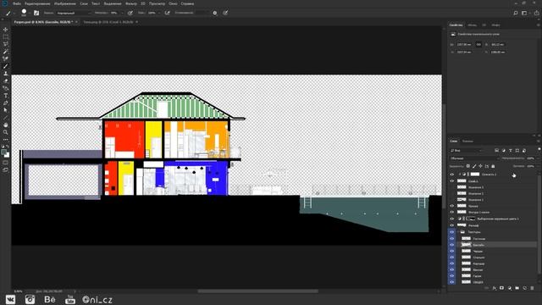
Task: Open search icon at top right
Action: (516, 13)
